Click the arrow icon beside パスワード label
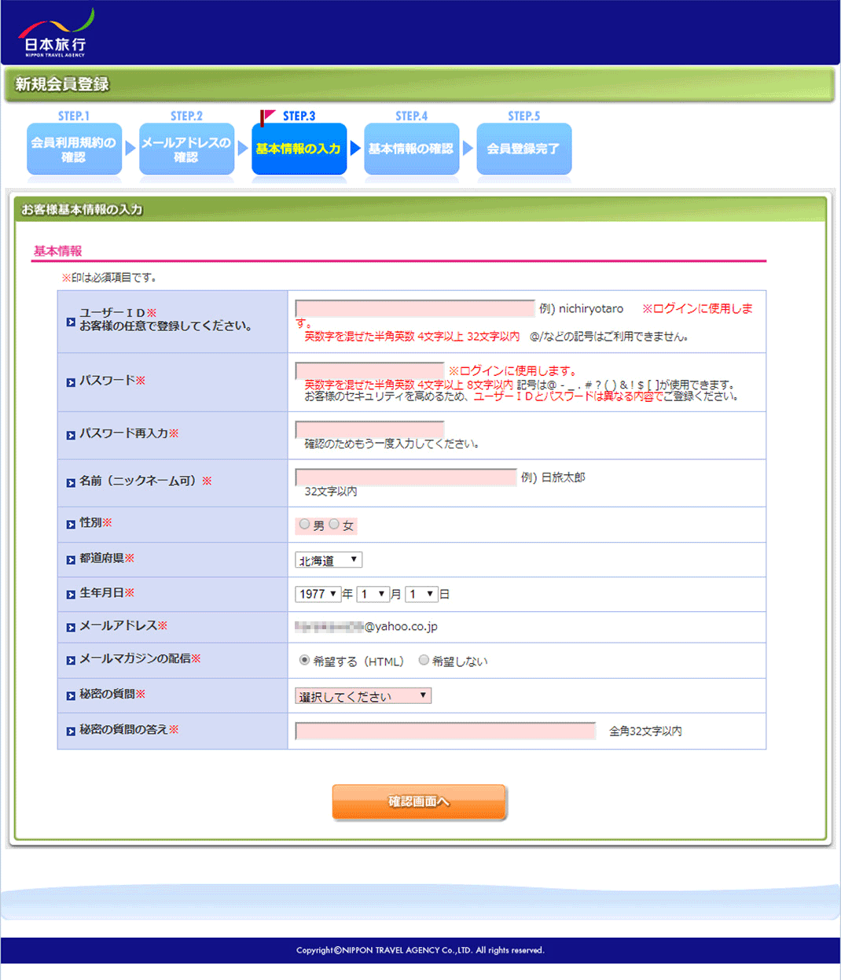 71,382
